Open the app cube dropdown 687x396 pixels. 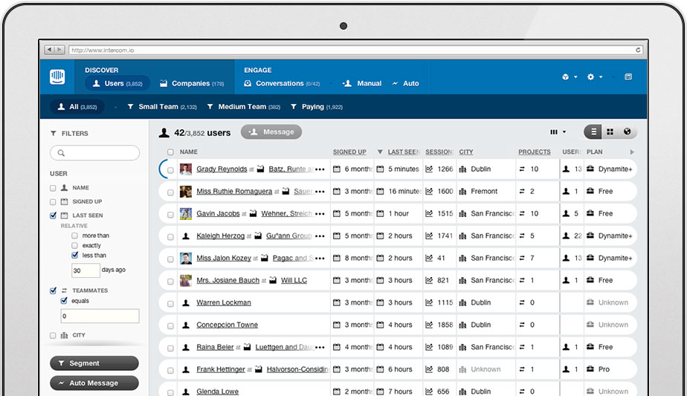pyautogui.click(x=570, y=77)
